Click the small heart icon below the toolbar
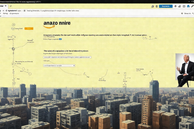The width and height of the screenshot is (194, 129). [x=182, y=13]
